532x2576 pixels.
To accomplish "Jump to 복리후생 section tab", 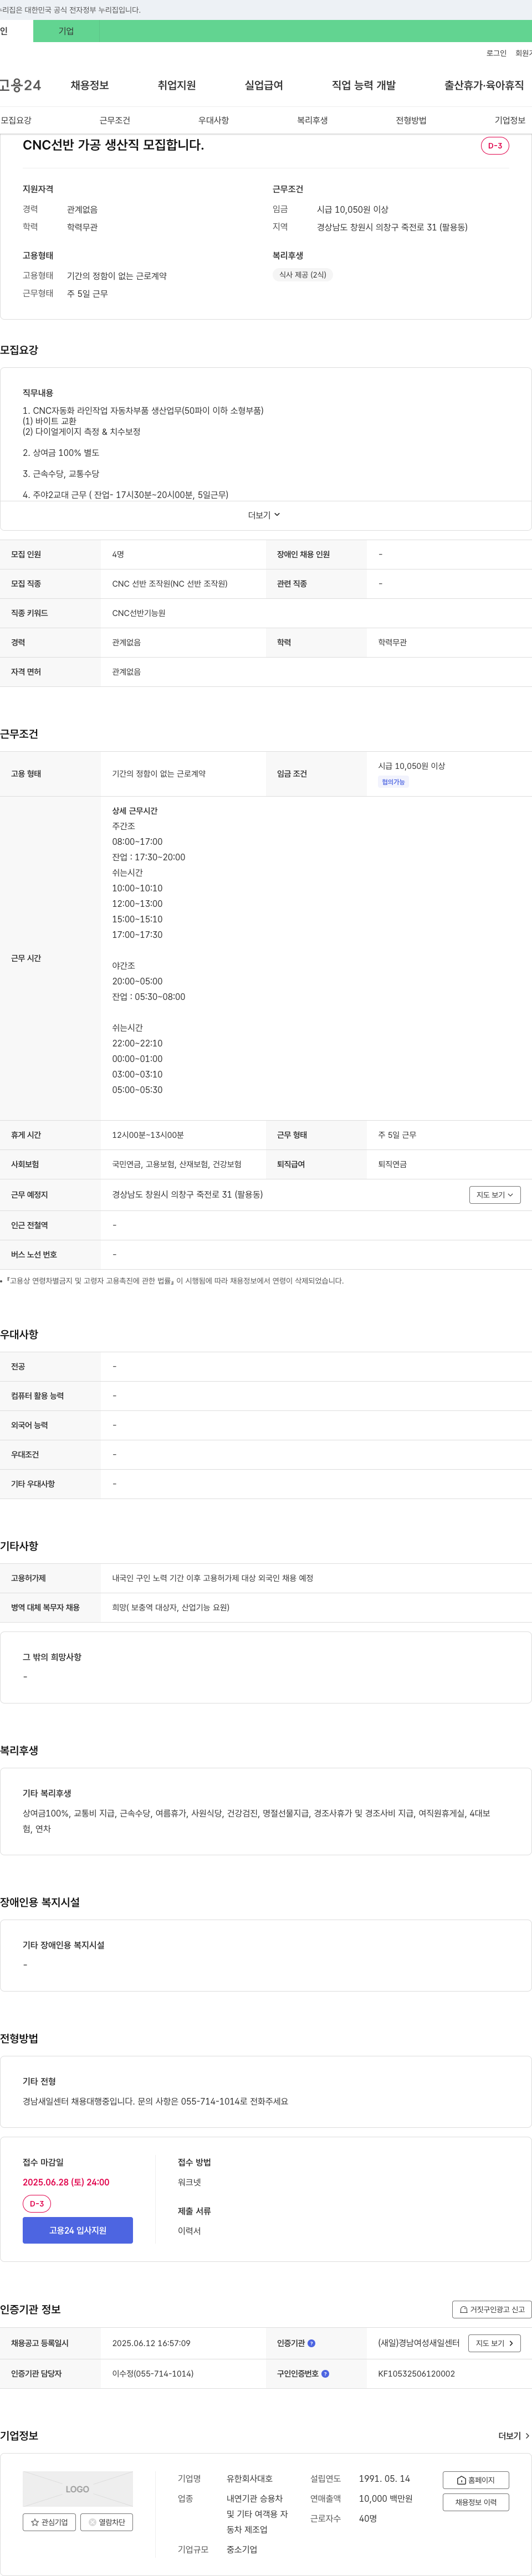I will (312, 120).
